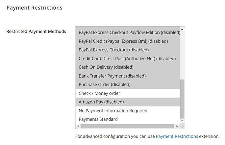Select Check / Money order option
Viewport: 225px width, 145px height.
click(99, 93)
